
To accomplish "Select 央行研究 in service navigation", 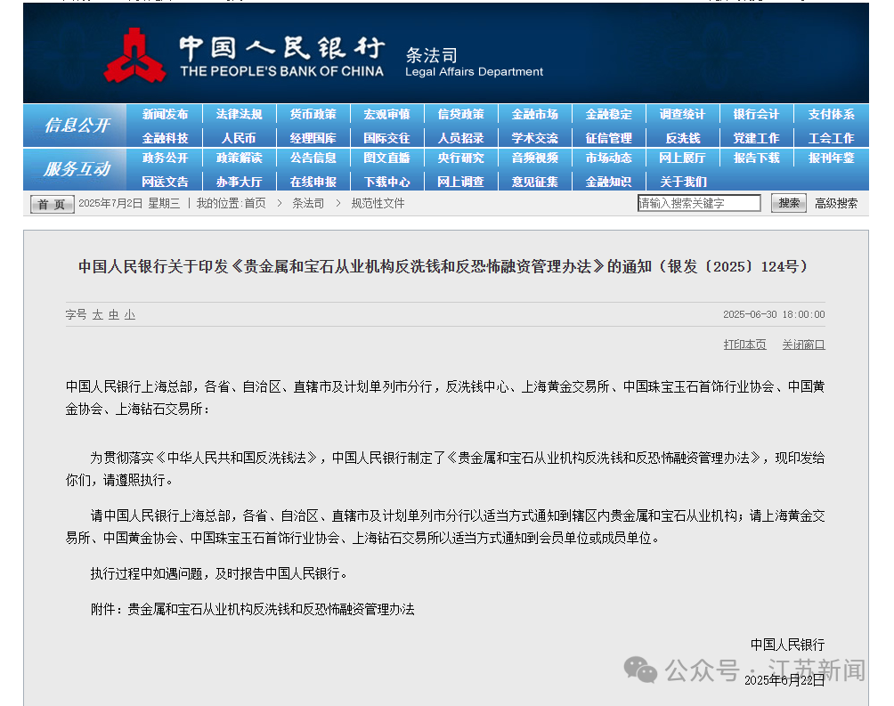I will (x=460, y=158).
